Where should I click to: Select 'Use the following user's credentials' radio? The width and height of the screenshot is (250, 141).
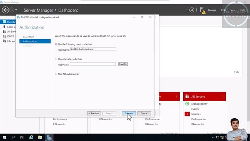(x=56, y=44)
